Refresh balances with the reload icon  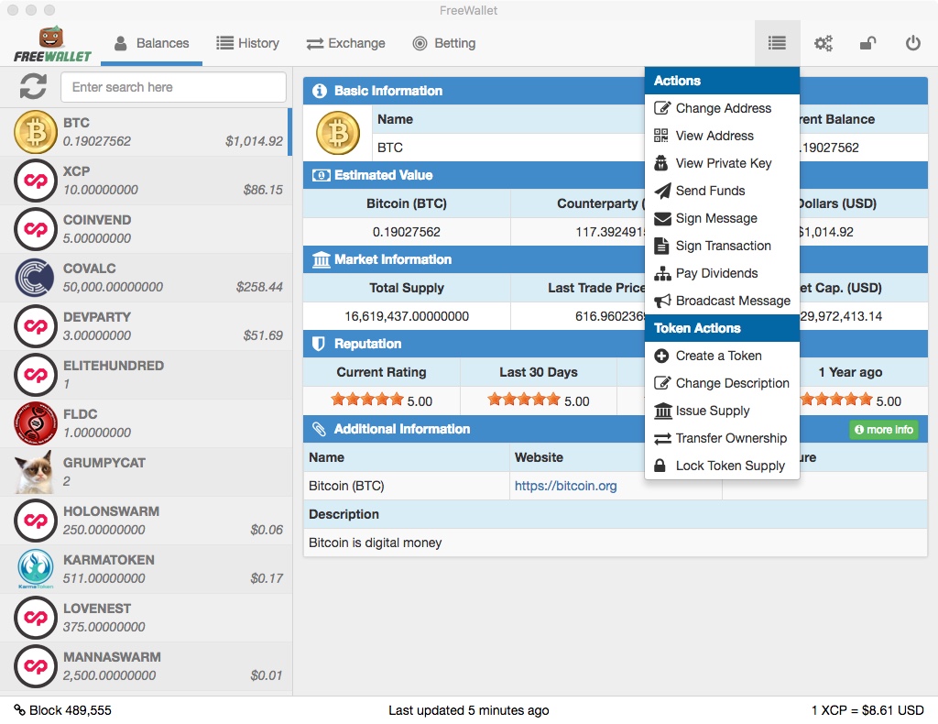coord(33,86)
